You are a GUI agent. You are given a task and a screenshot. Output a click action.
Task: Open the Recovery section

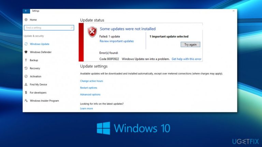pos(35,68)
